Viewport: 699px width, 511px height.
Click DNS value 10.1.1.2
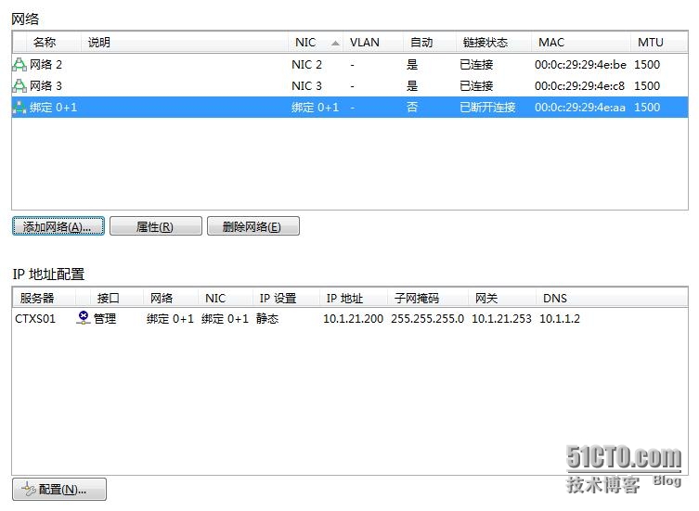[x=560, y=318]
